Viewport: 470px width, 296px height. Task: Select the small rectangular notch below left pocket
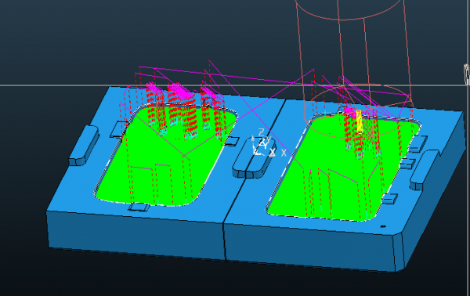(139, 207)
